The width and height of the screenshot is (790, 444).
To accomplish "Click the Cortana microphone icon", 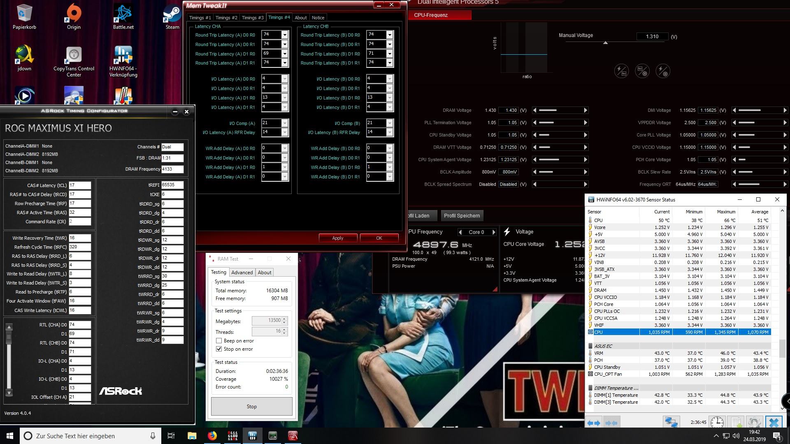I will (x=153, y=436).
